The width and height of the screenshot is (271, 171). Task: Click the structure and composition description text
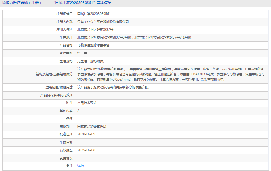pos(171,74)
